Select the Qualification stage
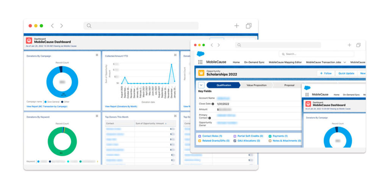Viewport: 388px width, 192px height. tap(224, 85)
